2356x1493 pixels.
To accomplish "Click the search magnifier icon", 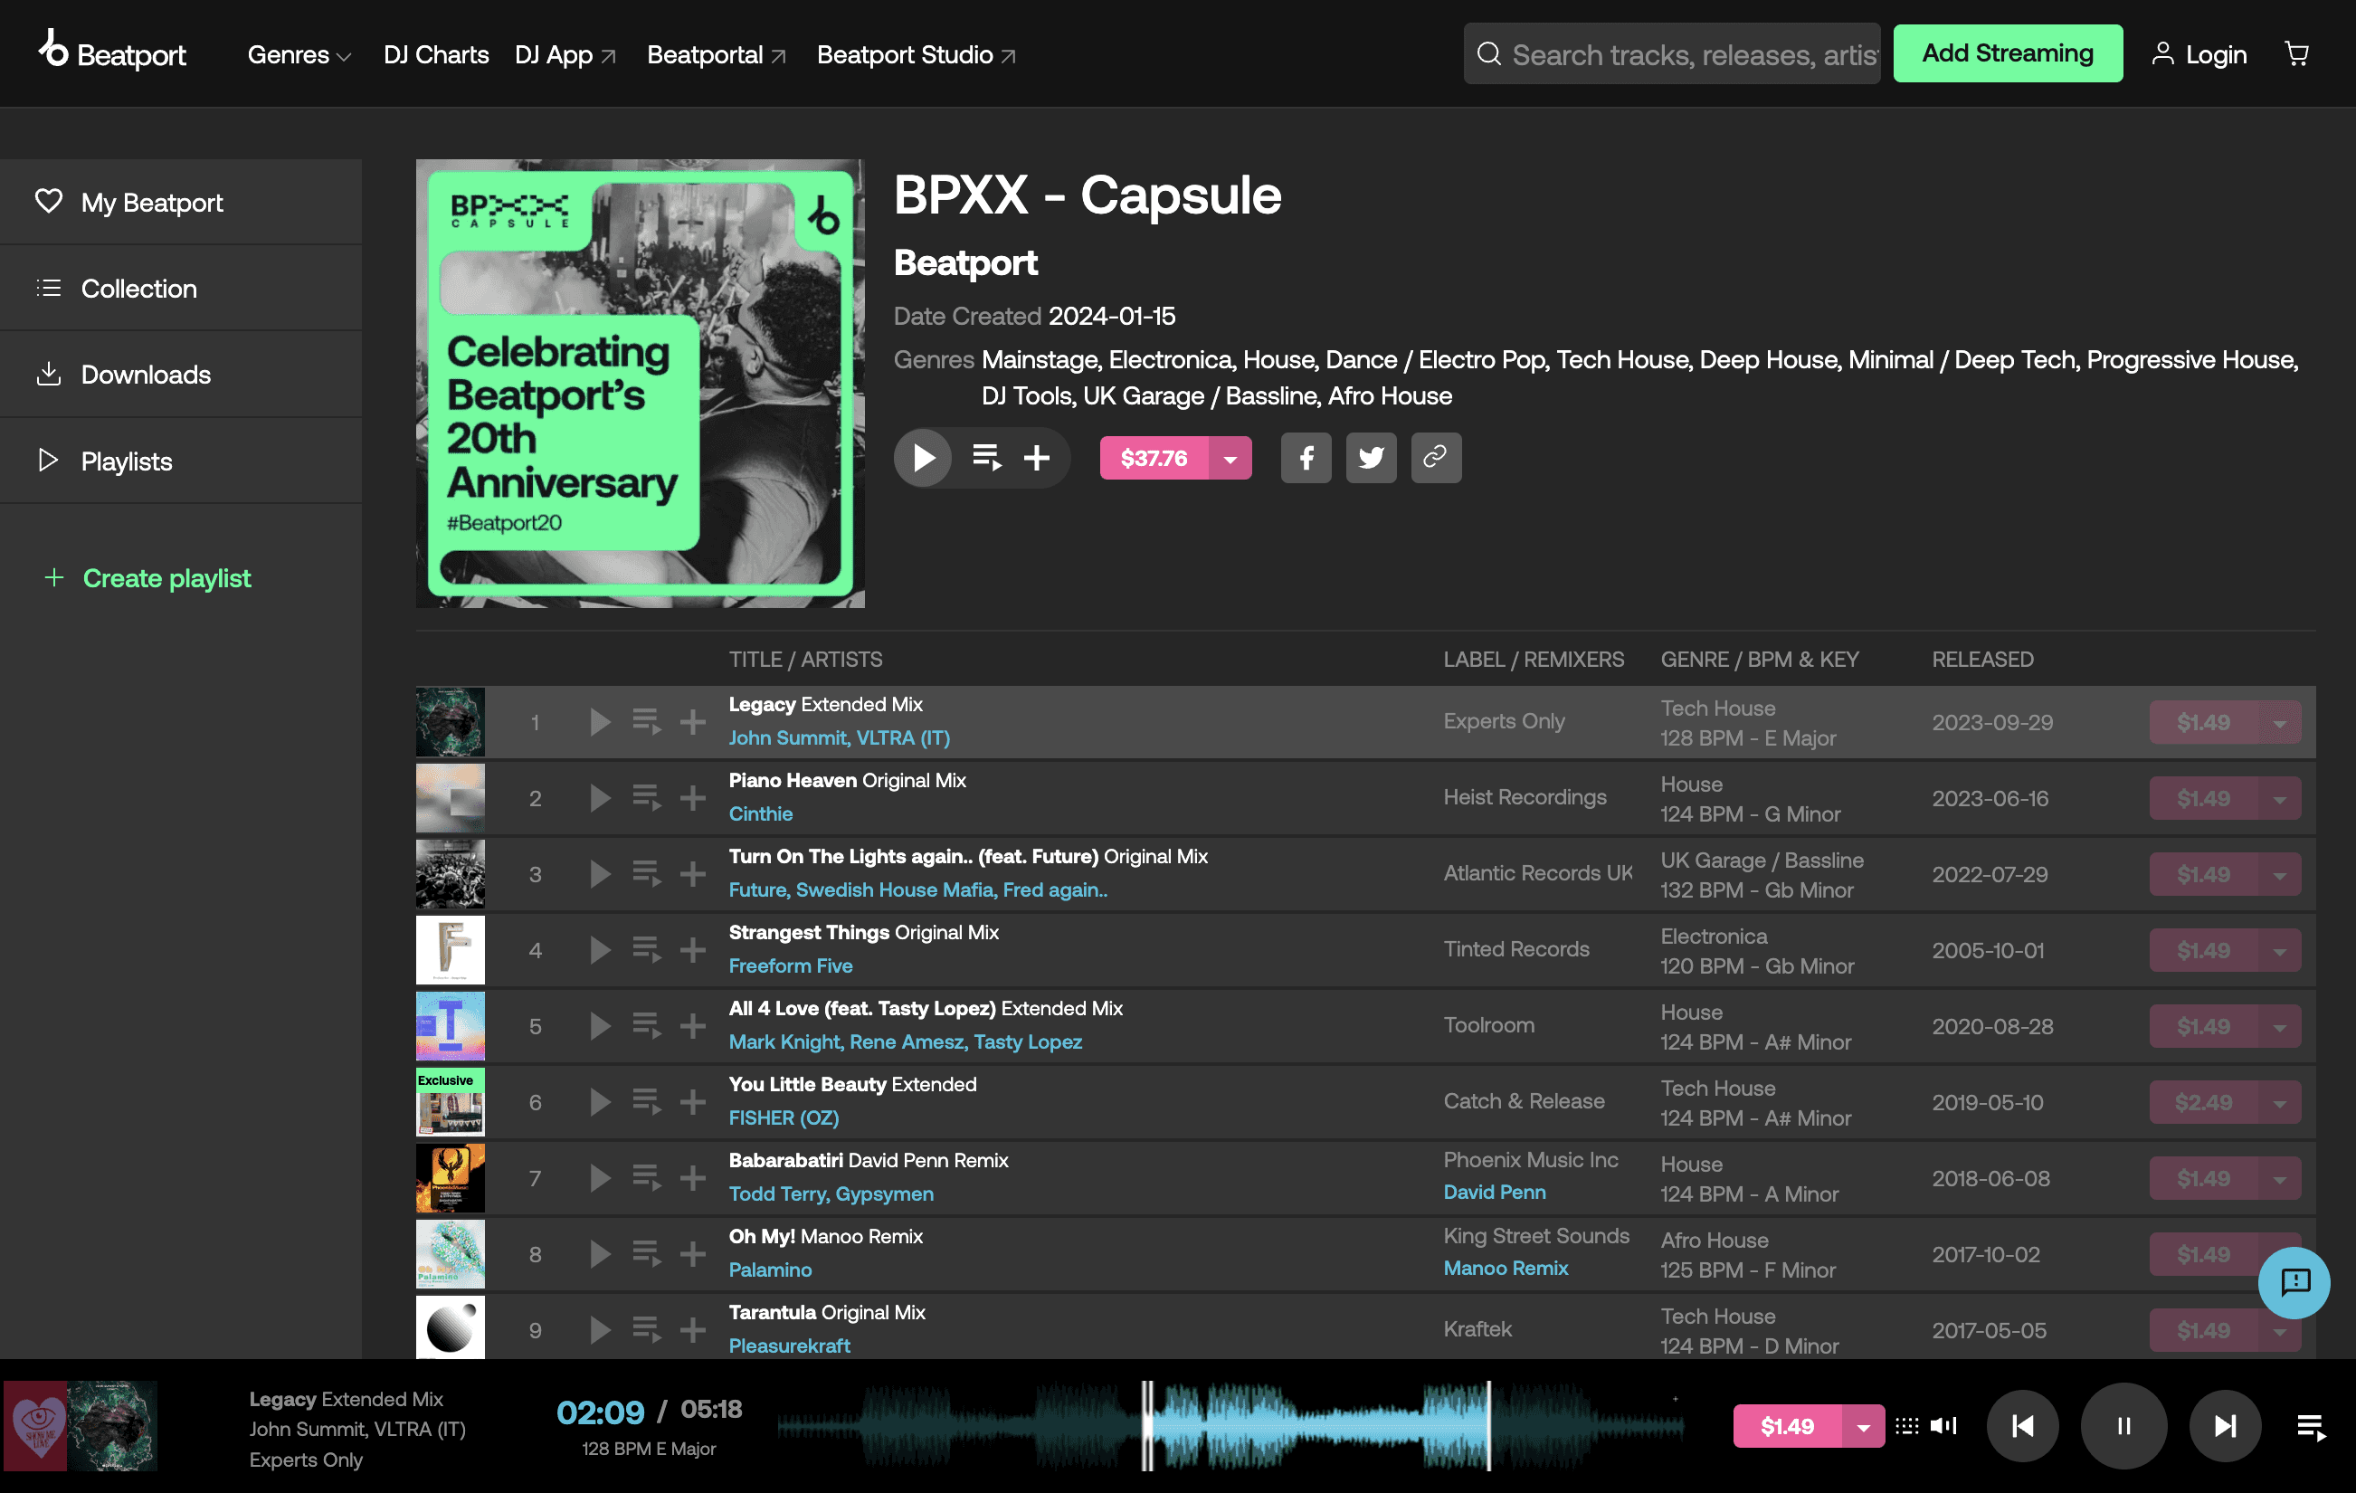I will pos(1488,53).
